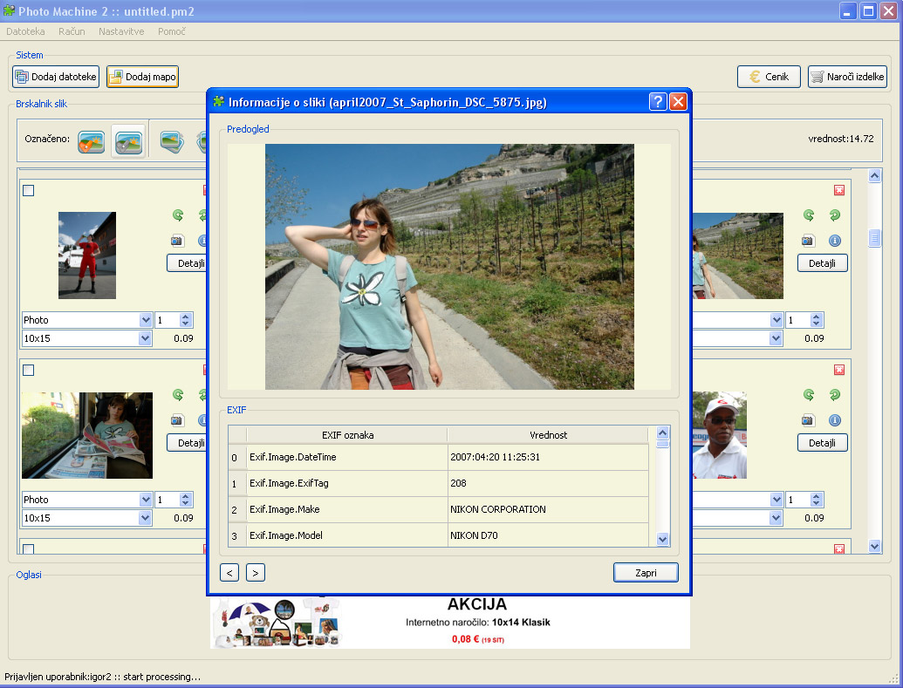903x688 pixels.
Task: Open the Photo dropdown under red outfit photo
Action: pyautogui.click(x=145, y=320)
